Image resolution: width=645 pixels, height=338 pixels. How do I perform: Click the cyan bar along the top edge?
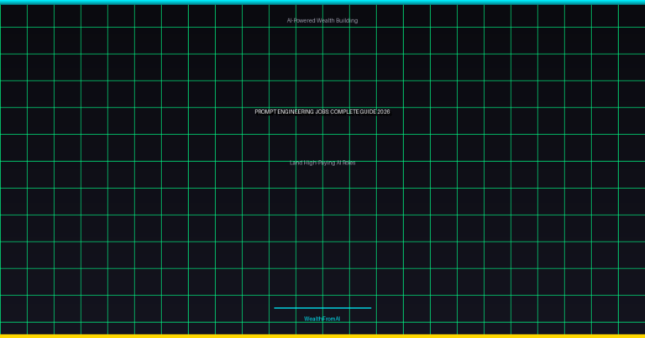(x=322, y=2)
